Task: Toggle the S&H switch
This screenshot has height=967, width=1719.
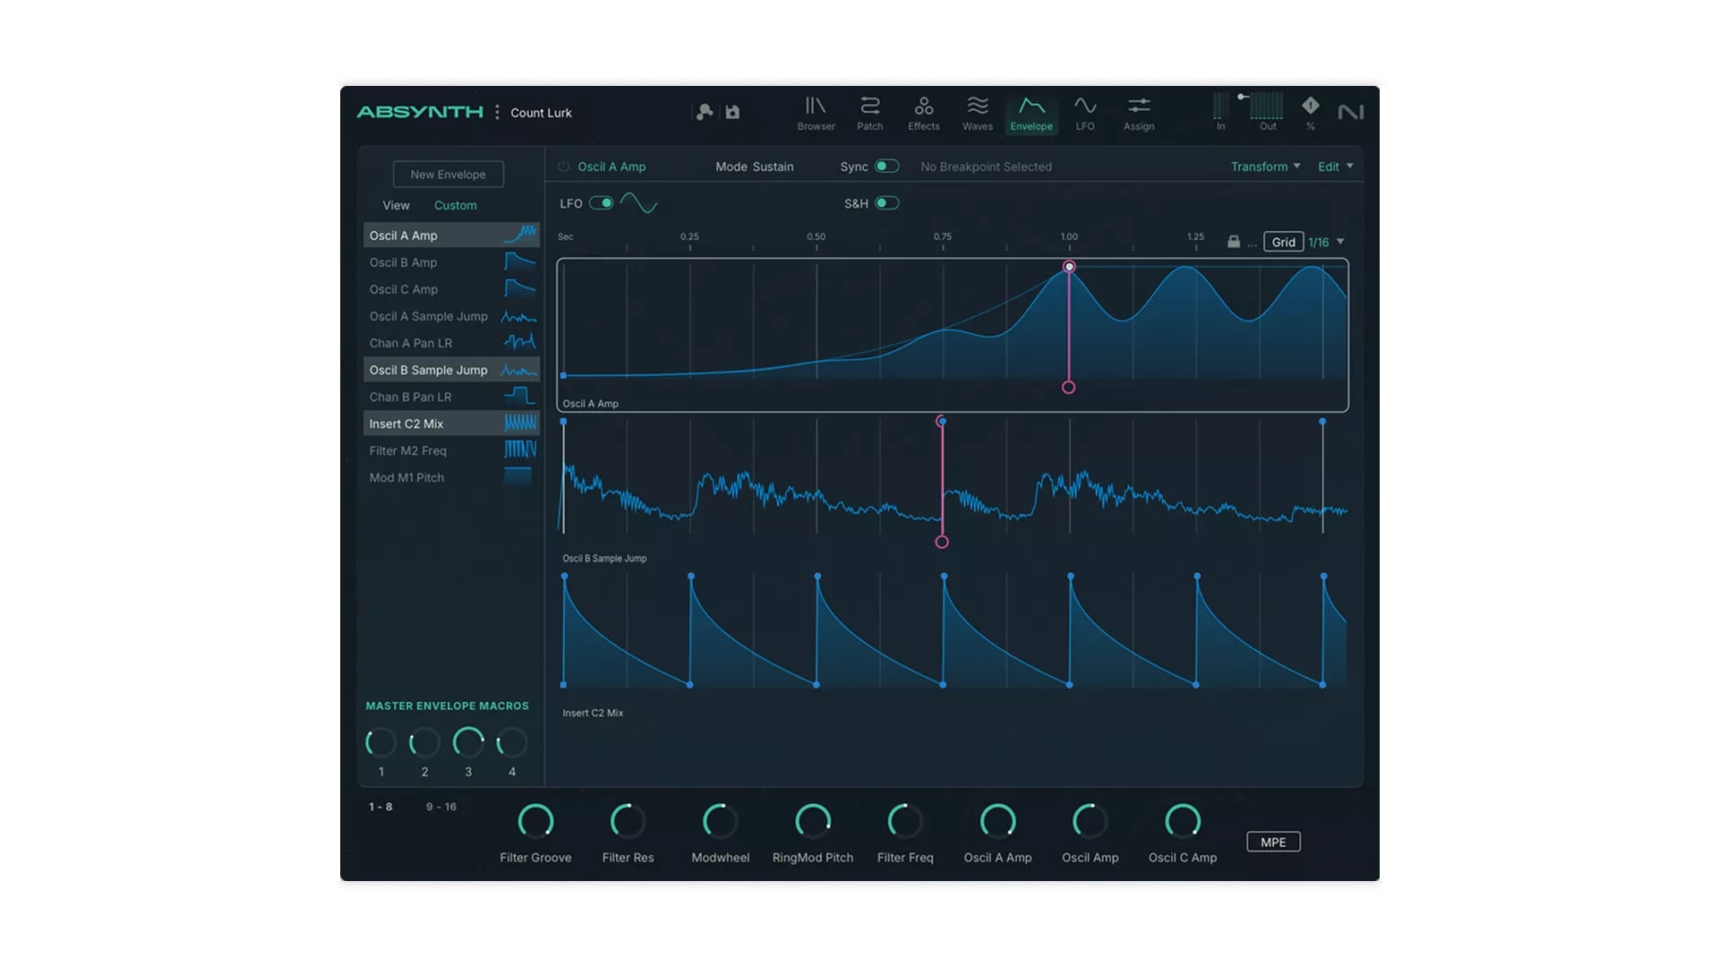Action: [886, 203]
